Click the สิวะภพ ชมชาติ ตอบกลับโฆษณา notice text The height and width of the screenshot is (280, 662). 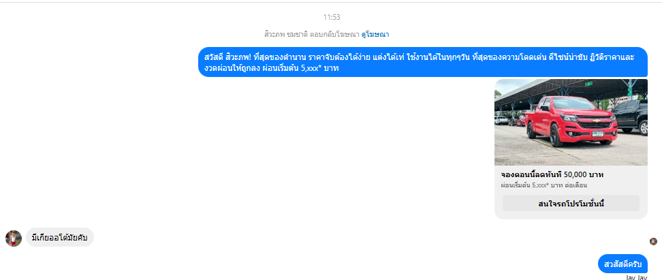tap(312, 34)
